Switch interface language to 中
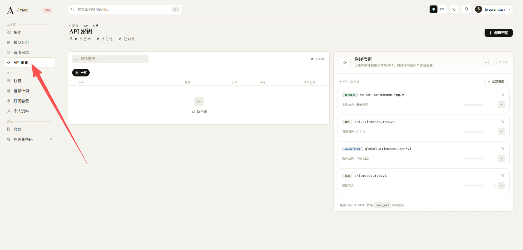Screen dimensions: 523x250 tap(434, 9)
